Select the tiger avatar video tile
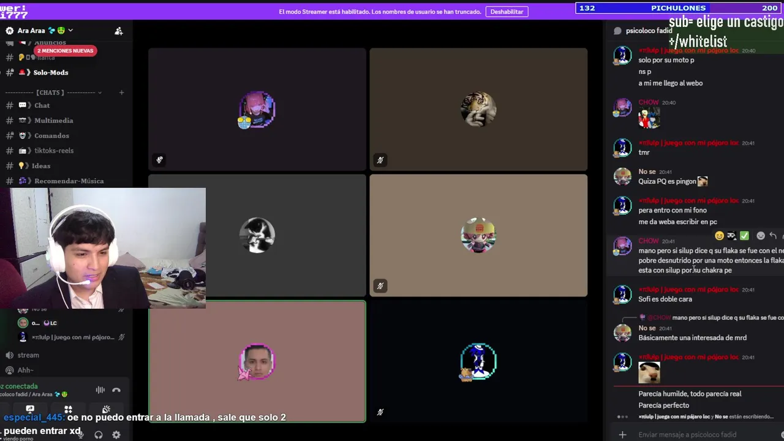 pyautogui.click(x=478, y=109)
